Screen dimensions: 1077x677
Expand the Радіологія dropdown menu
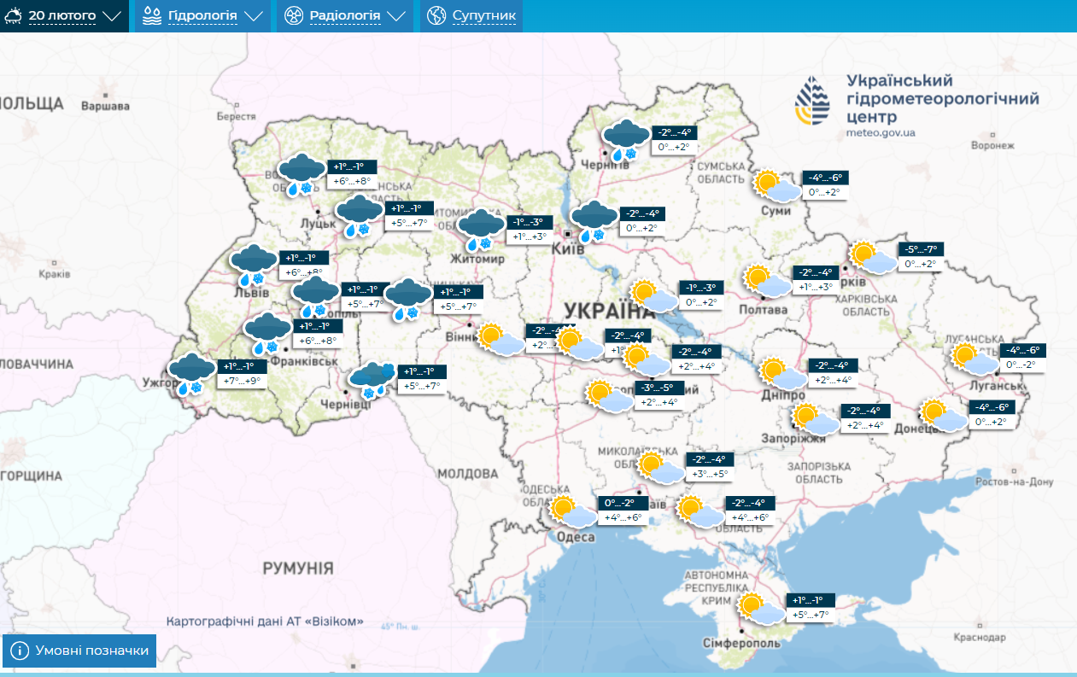345,15
